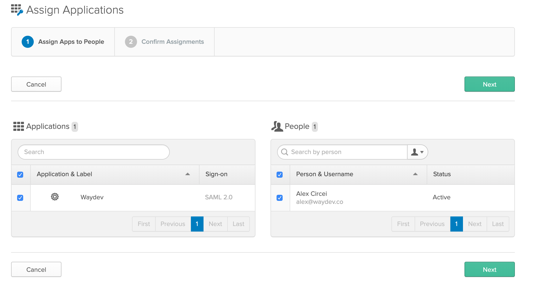Click the Assign Applications grid-key icon
534x301 pixels.
tap(17, 10)
